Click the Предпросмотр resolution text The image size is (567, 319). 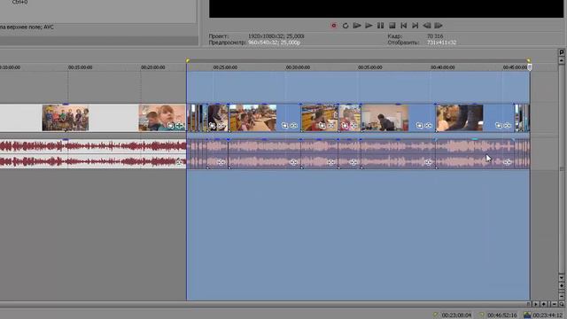point(274,43)
